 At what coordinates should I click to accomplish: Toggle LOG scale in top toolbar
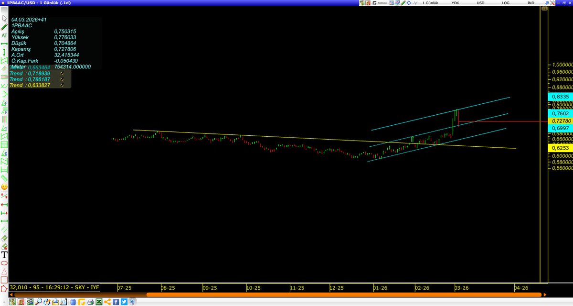[x=506, y=3]
